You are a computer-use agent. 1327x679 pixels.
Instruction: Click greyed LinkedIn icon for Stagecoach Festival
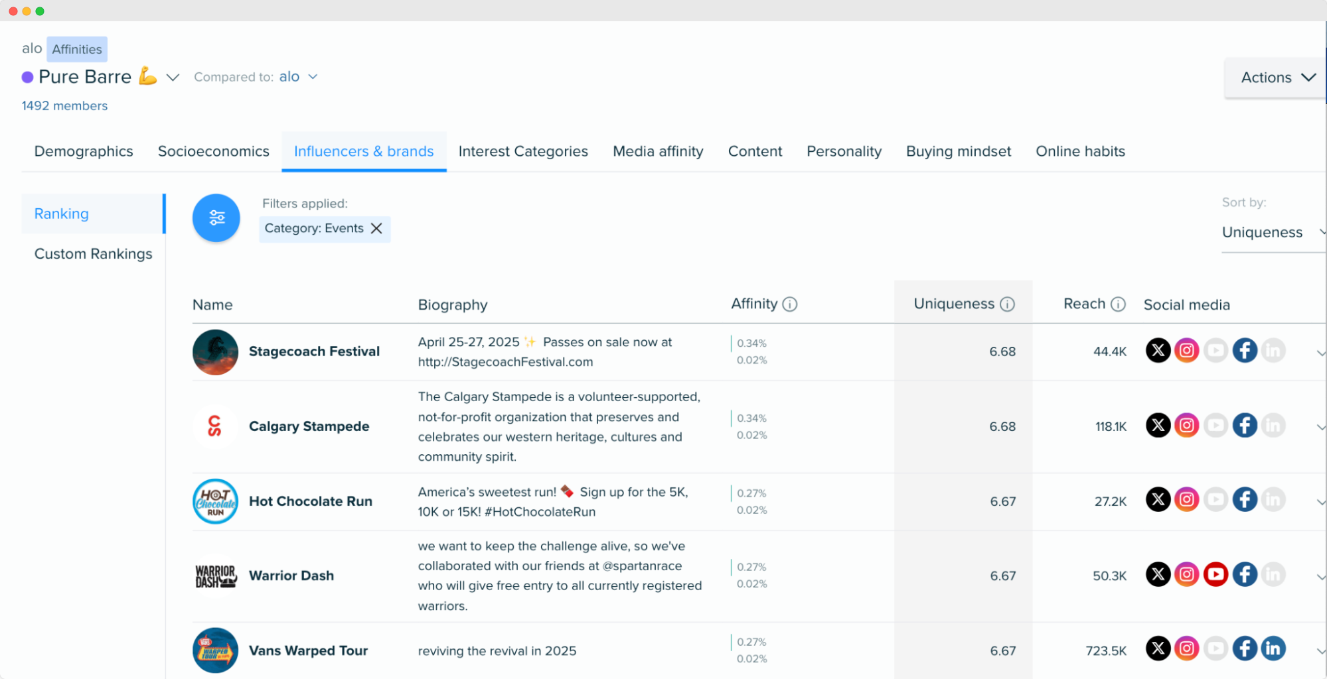click(x=1273, y=350)
